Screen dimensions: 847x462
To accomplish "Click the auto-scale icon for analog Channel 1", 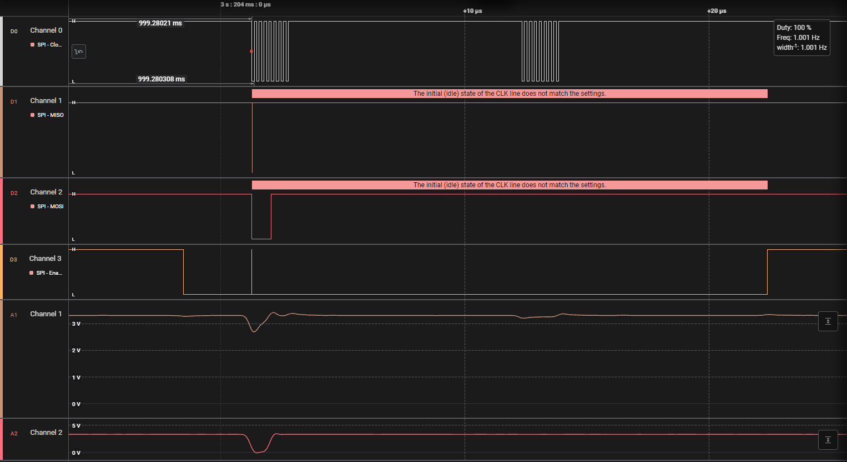I will point(828,321).
